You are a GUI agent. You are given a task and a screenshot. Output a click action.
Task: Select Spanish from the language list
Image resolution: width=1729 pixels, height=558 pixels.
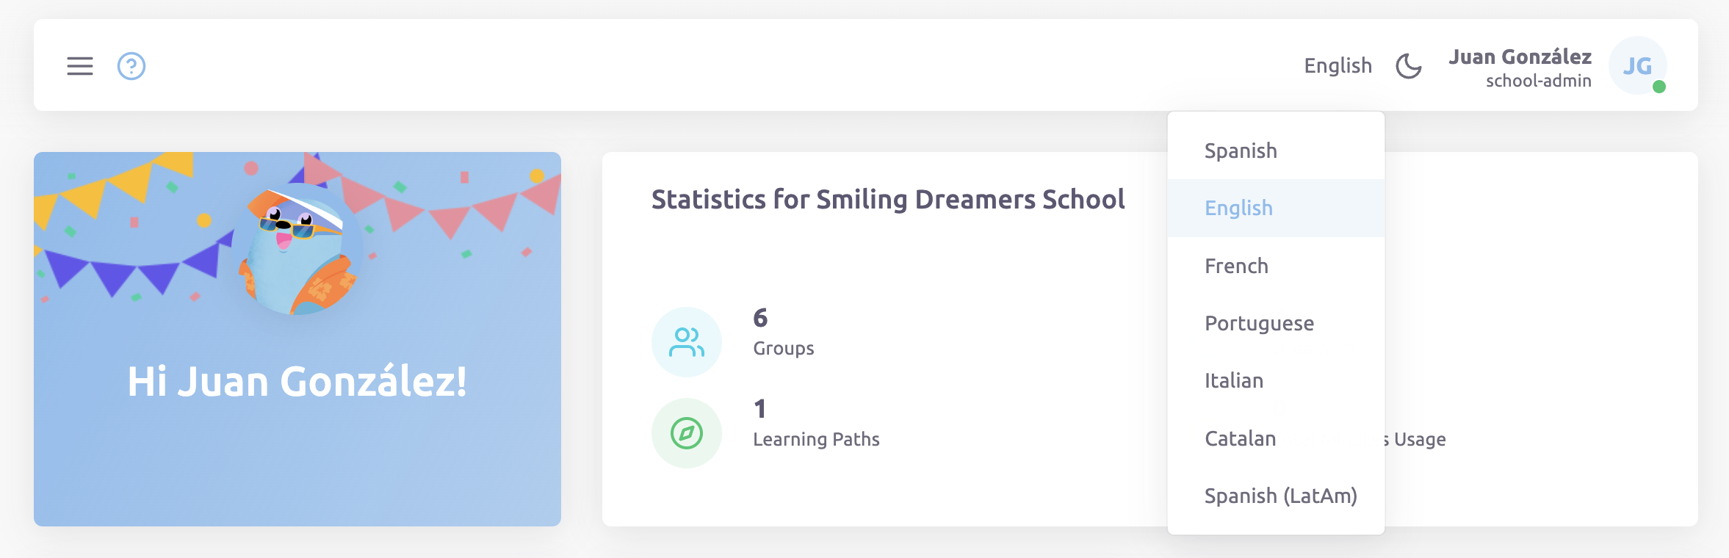pos(1241,151)
